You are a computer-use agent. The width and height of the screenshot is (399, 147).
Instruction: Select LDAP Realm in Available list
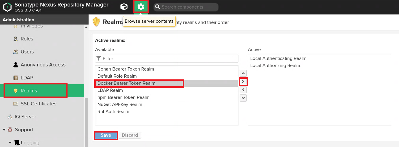coord(167,90)
